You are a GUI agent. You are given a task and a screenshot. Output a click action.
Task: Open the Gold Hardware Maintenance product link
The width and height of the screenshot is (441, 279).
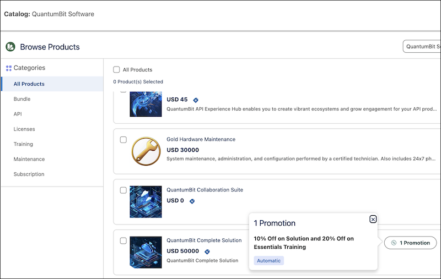[x=201, y=139]
